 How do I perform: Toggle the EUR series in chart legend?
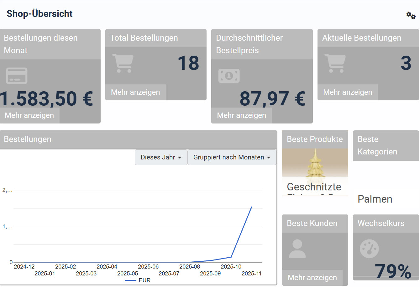point(138,280)
